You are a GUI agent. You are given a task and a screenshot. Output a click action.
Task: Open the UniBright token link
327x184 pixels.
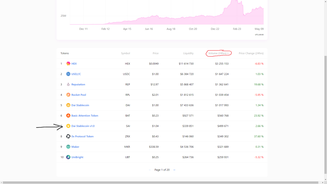tap(77, 157)
